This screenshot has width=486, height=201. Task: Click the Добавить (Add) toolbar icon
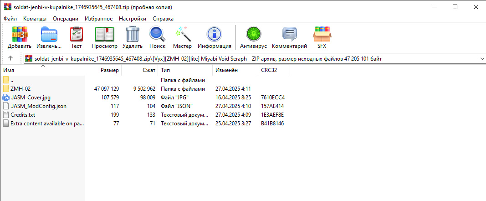(x=20, y=35)
